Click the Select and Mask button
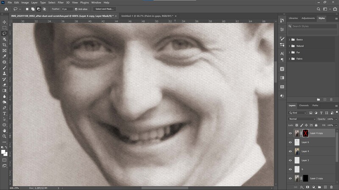The image size is (339, 190). click(104, 9)
